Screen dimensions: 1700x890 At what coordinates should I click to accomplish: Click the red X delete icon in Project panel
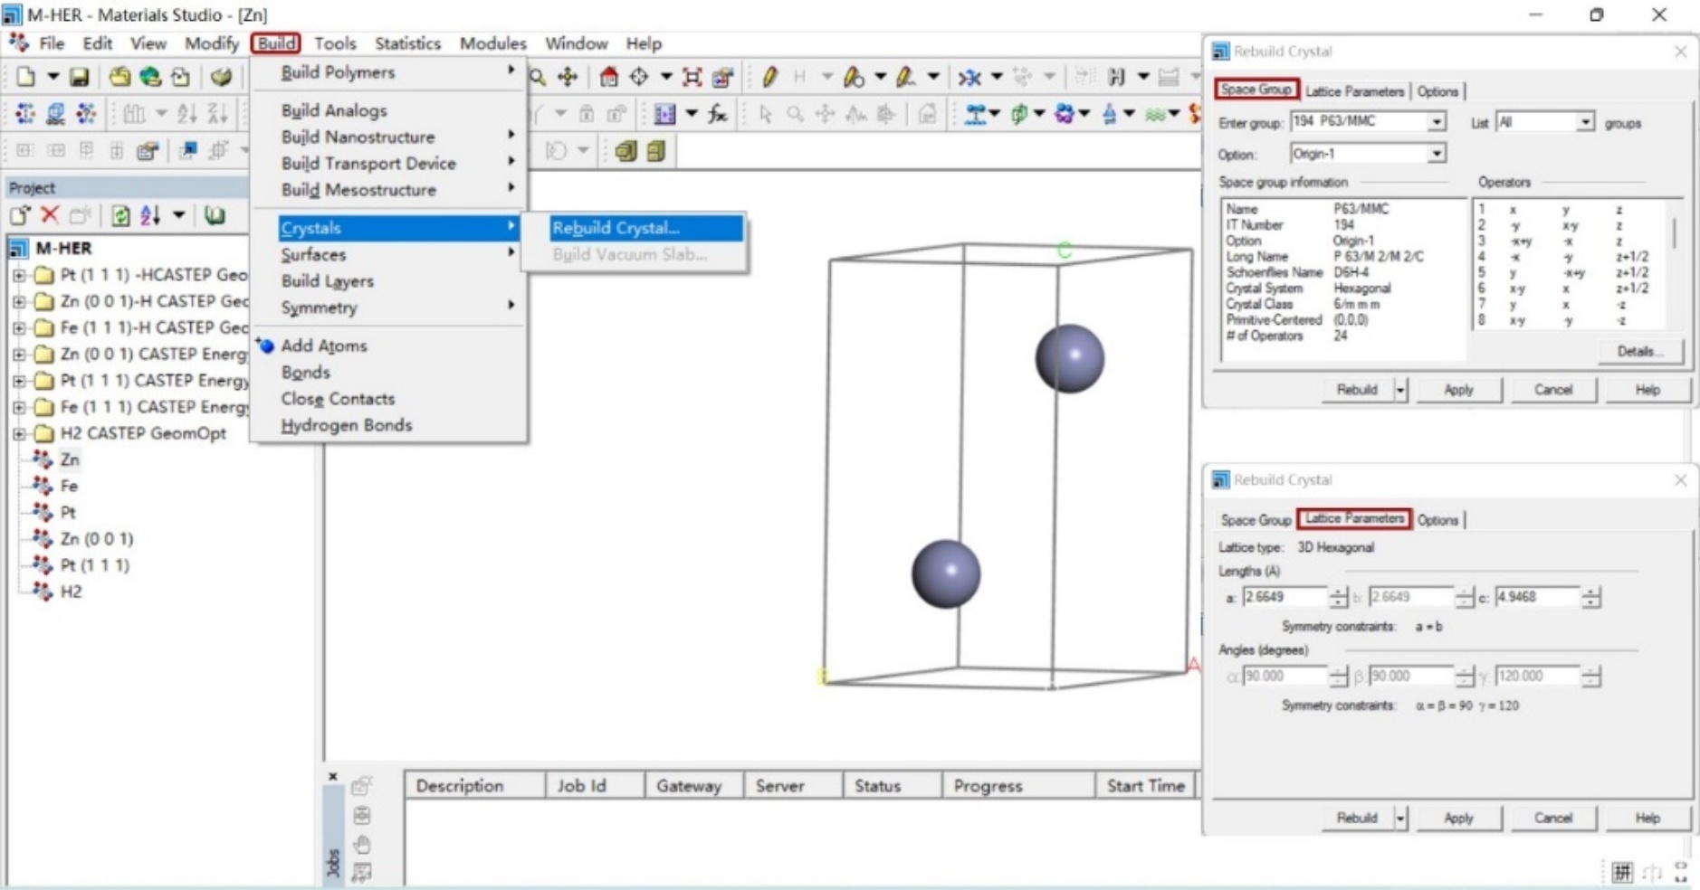(50, 215)
